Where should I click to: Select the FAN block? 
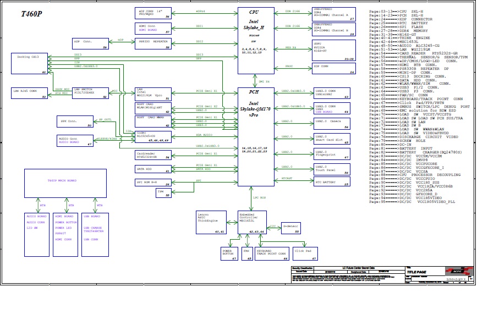click(x=248, y=253)
